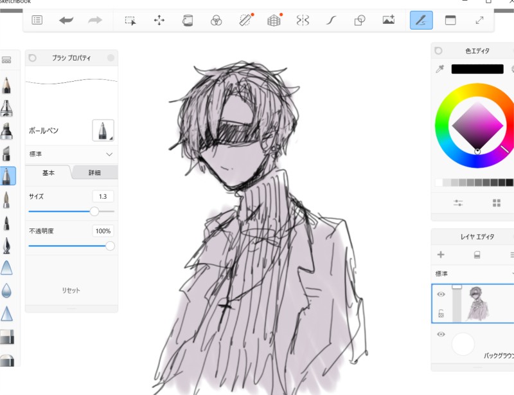
Task: Click color editor panel circle button
Action: click(x=438, y=51)
